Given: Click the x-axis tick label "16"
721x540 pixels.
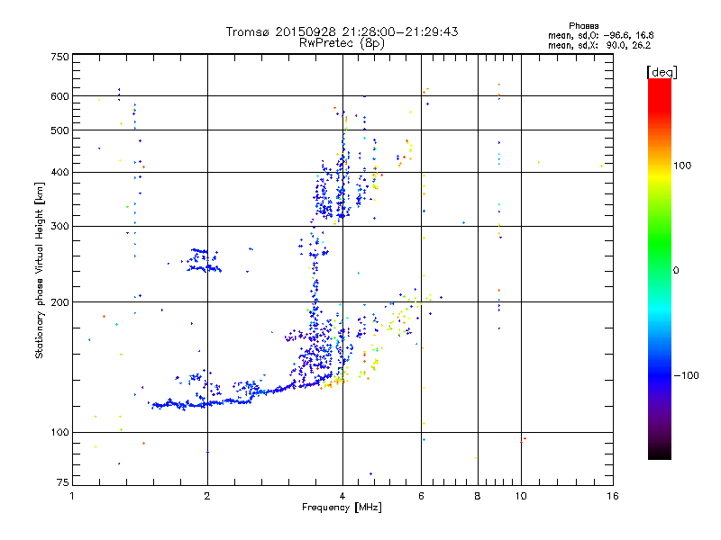Looking at the screenshot, I should click(x=613, y=496).
